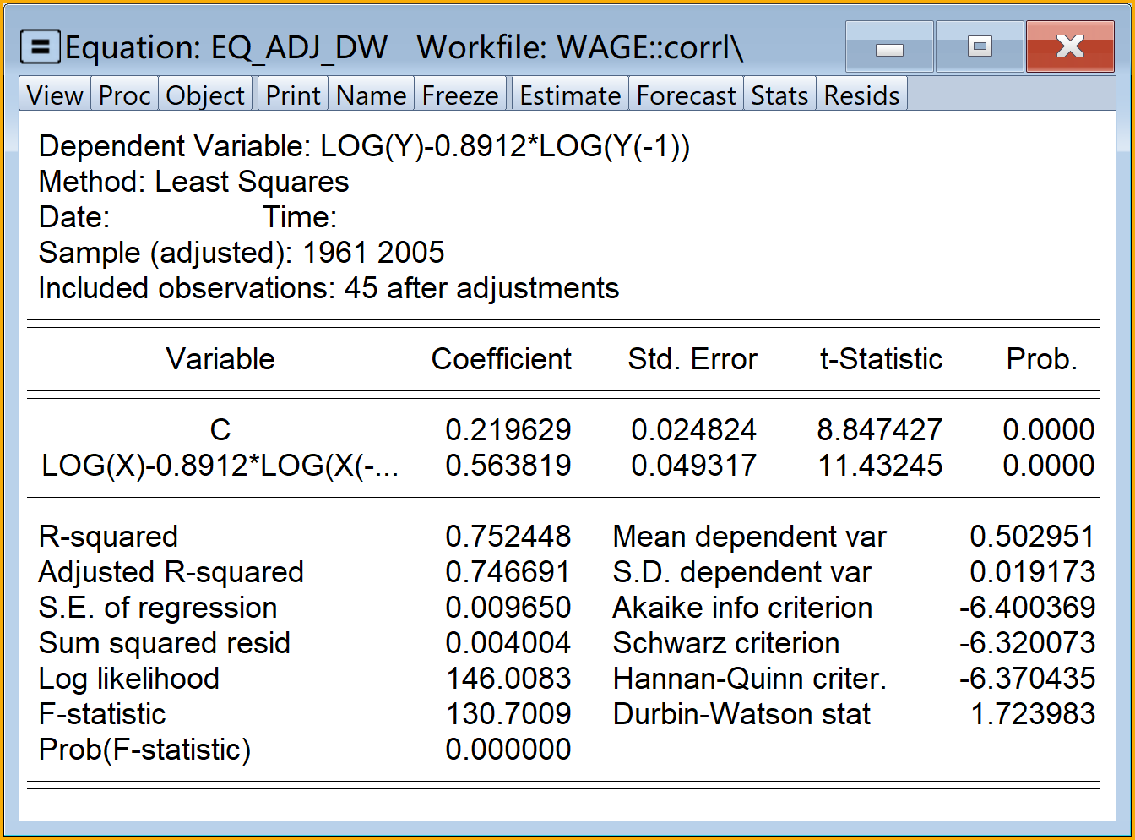This screenshot has height=840, width=1135.
Task: Minimize the equation window
Action: point(889,47)
